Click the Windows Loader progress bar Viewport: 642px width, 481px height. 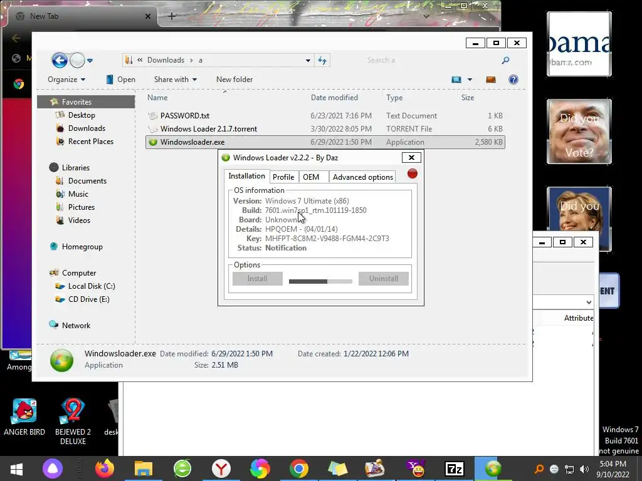click(x=320, y=281)
